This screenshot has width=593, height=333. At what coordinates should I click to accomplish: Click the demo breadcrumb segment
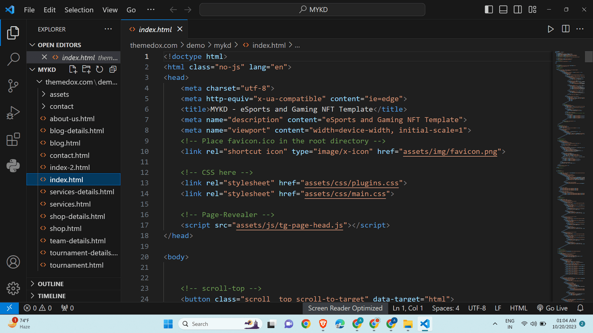[196, 45]
